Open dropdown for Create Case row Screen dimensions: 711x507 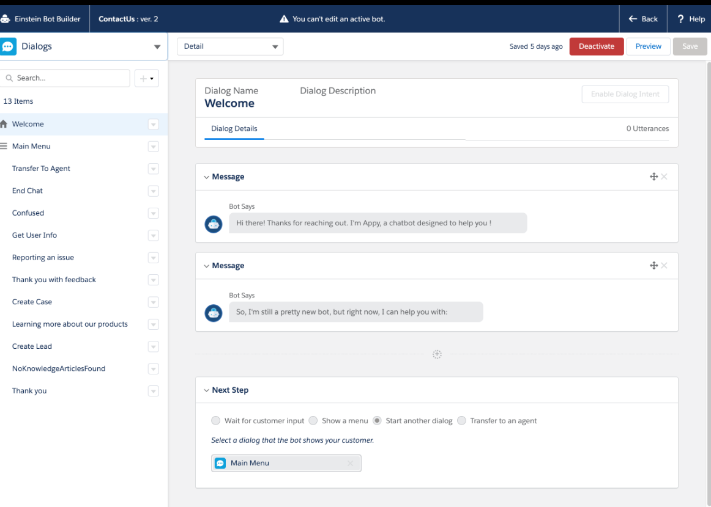[153, 302]
